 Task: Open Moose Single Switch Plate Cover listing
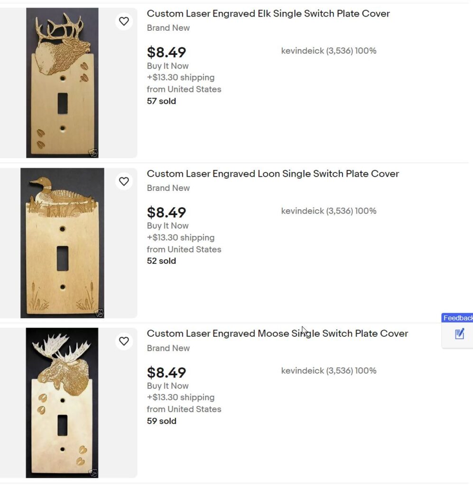click(x=277, y=333)
